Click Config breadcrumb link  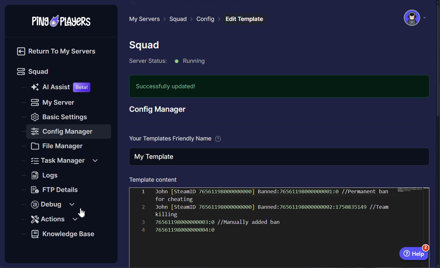(x=205, y=19)
